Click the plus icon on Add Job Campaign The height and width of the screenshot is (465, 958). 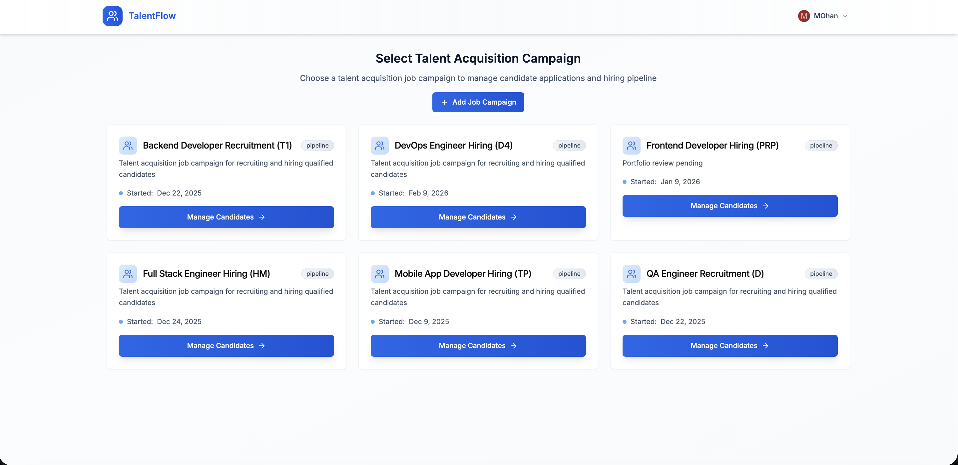[445, 102]
